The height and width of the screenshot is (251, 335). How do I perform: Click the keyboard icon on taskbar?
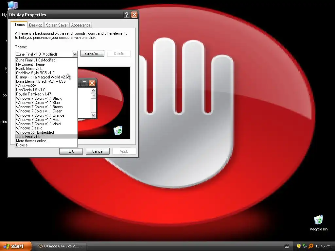click(x=287, y=246)
